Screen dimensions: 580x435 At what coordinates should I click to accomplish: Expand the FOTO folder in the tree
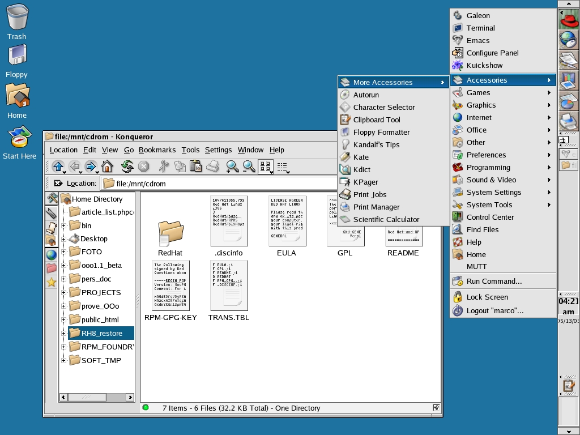pos(64,252)
